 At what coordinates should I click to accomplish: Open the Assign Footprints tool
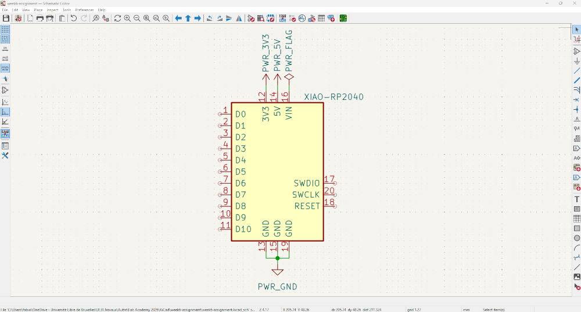[x=311, y=18]
